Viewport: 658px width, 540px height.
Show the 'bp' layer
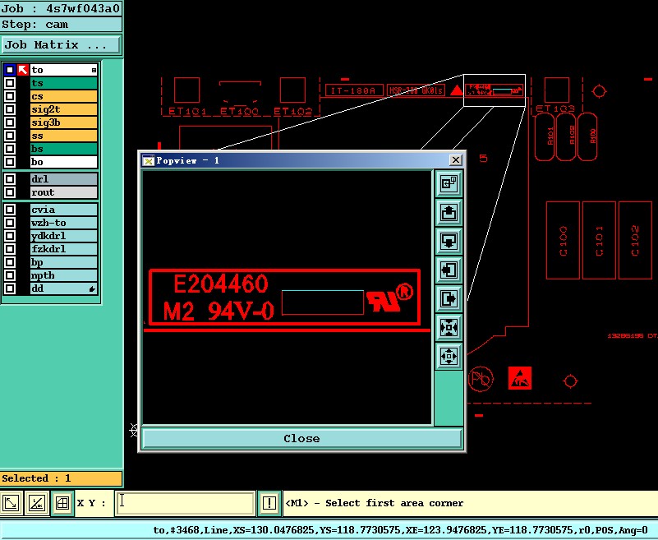pos(64,262)
